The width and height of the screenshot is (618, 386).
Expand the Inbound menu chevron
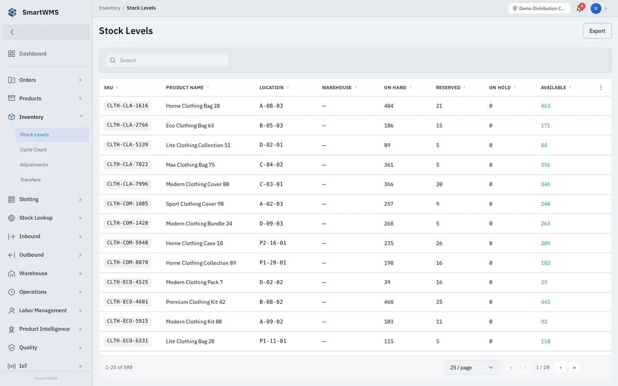click(x=80, y=236)
